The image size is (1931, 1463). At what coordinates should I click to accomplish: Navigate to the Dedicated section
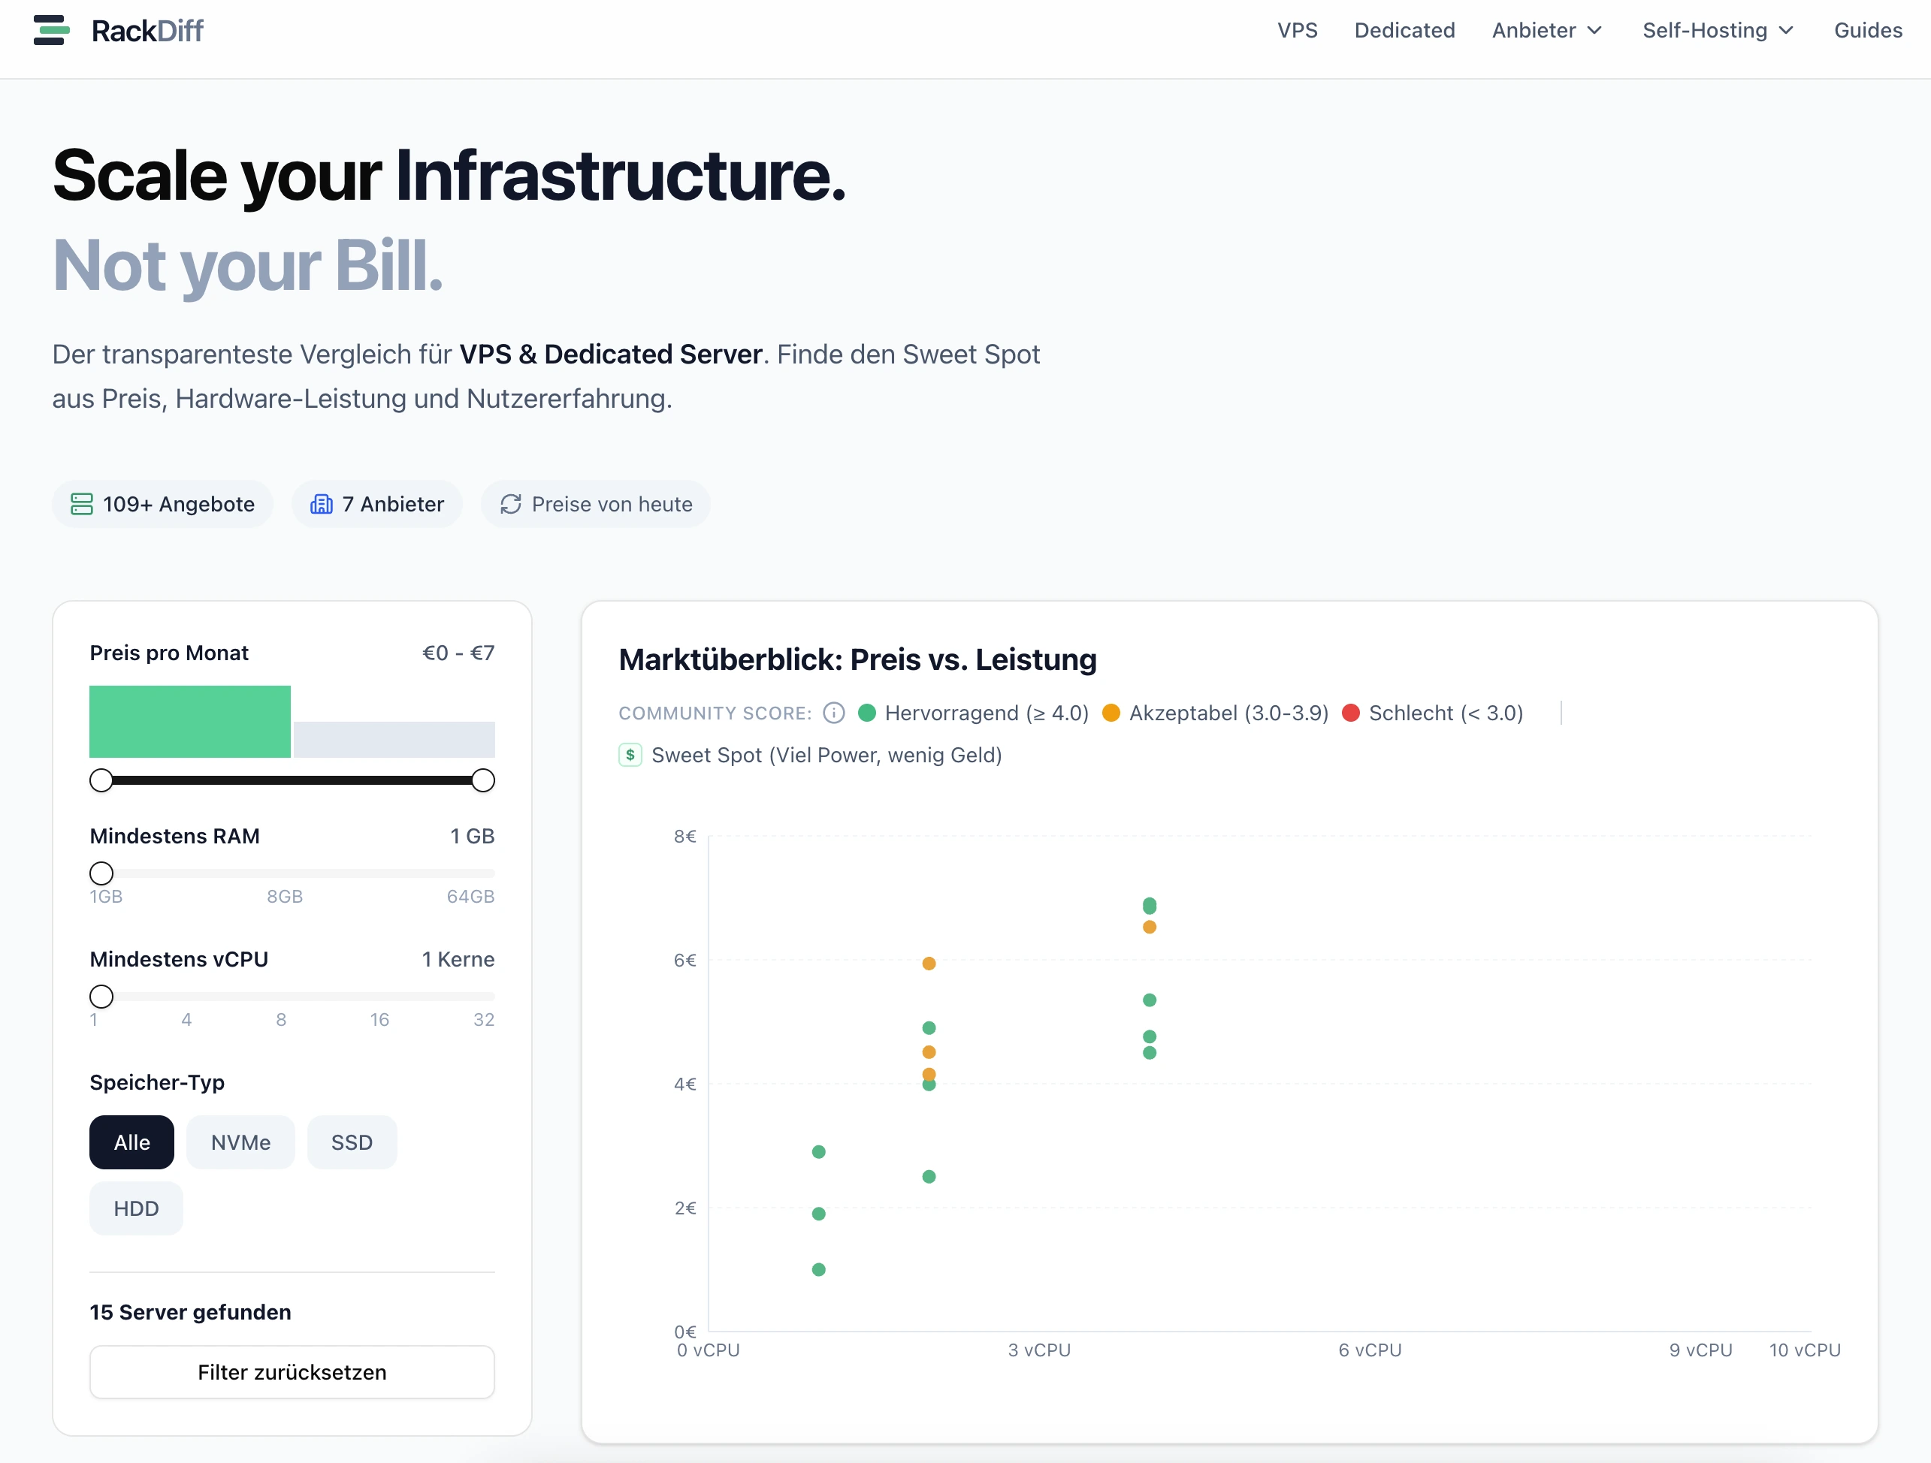[x=1404, y=29]
